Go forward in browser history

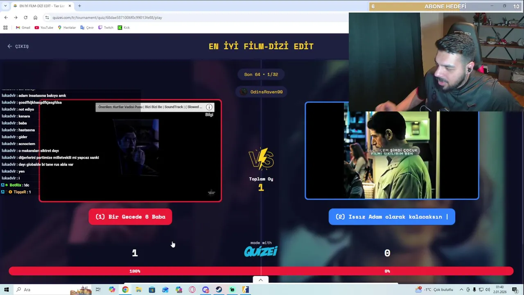(16, 18)
